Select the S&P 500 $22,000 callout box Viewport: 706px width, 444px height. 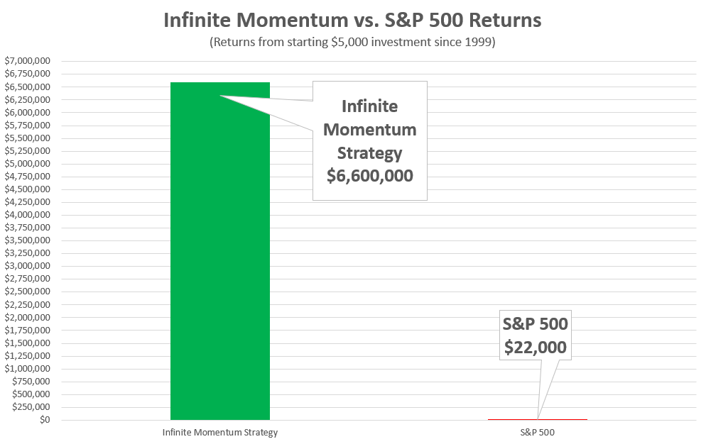[536, 335]
